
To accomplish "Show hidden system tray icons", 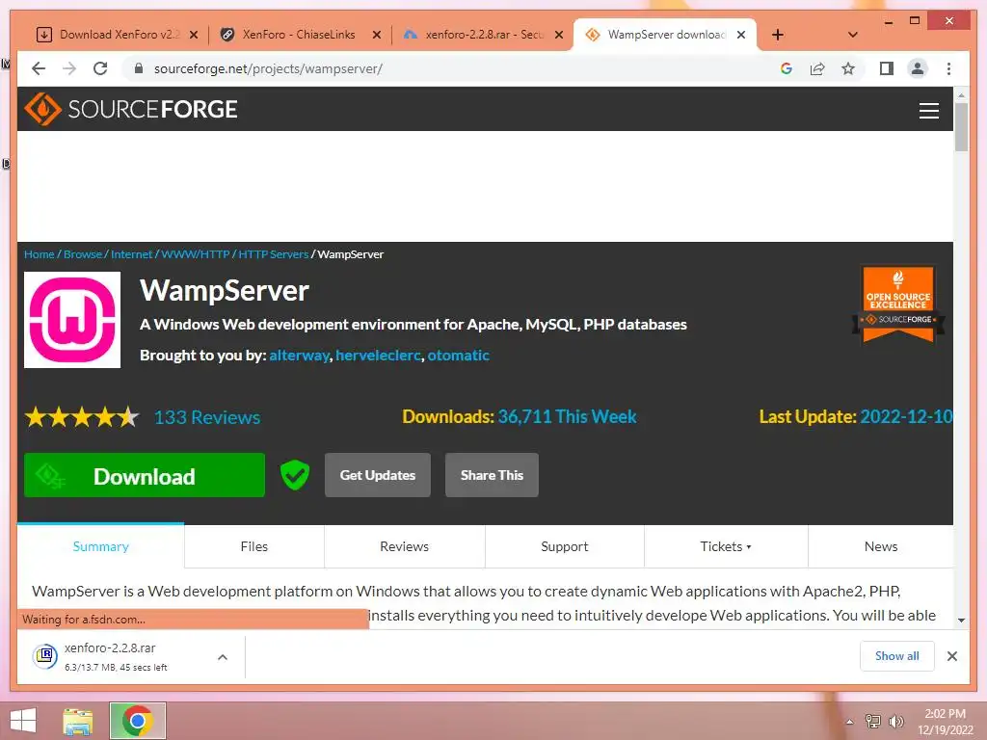I will [849, 722].
